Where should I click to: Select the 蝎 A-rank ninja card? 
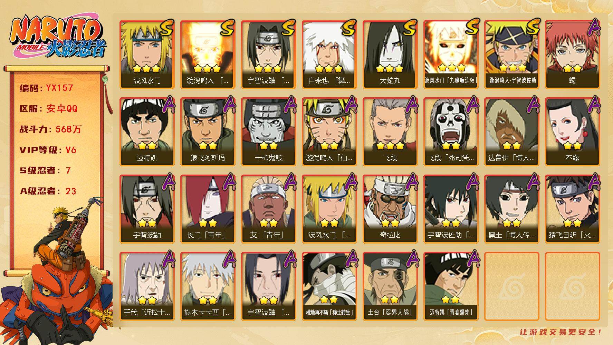(572, 55)
